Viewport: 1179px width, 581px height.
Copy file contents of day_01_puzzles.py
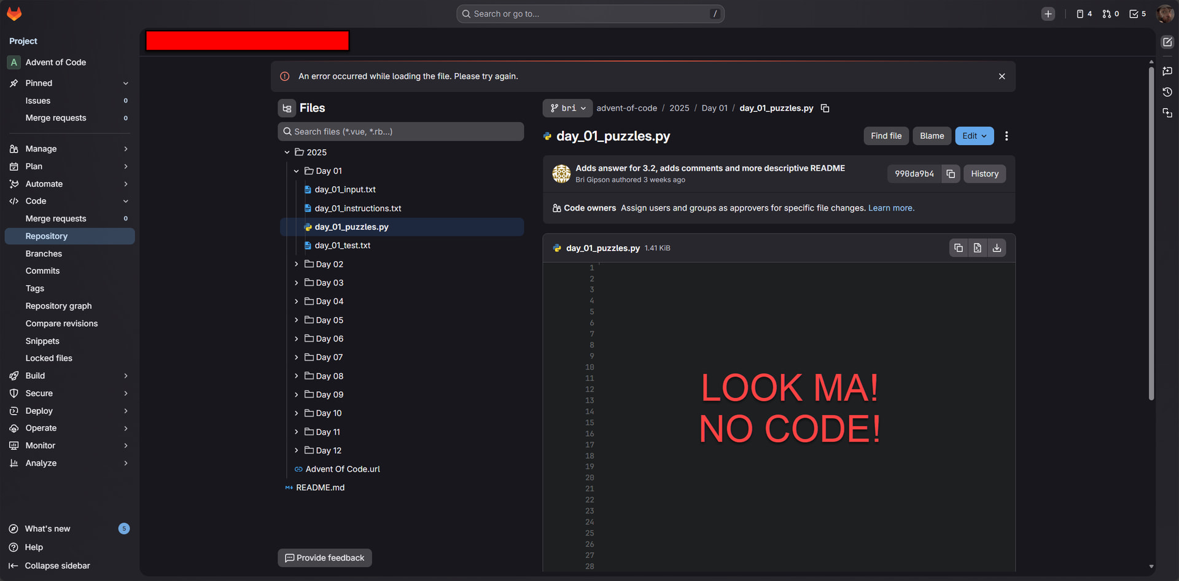(958, 248)
